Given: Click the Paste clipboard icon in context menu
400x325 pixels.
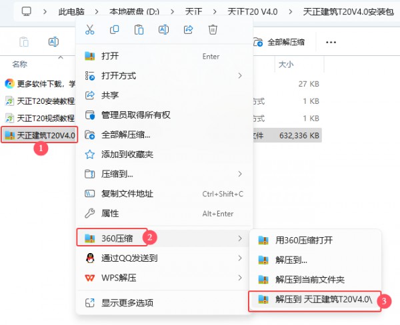Looking at the screenshot, I should pos(139,29).
